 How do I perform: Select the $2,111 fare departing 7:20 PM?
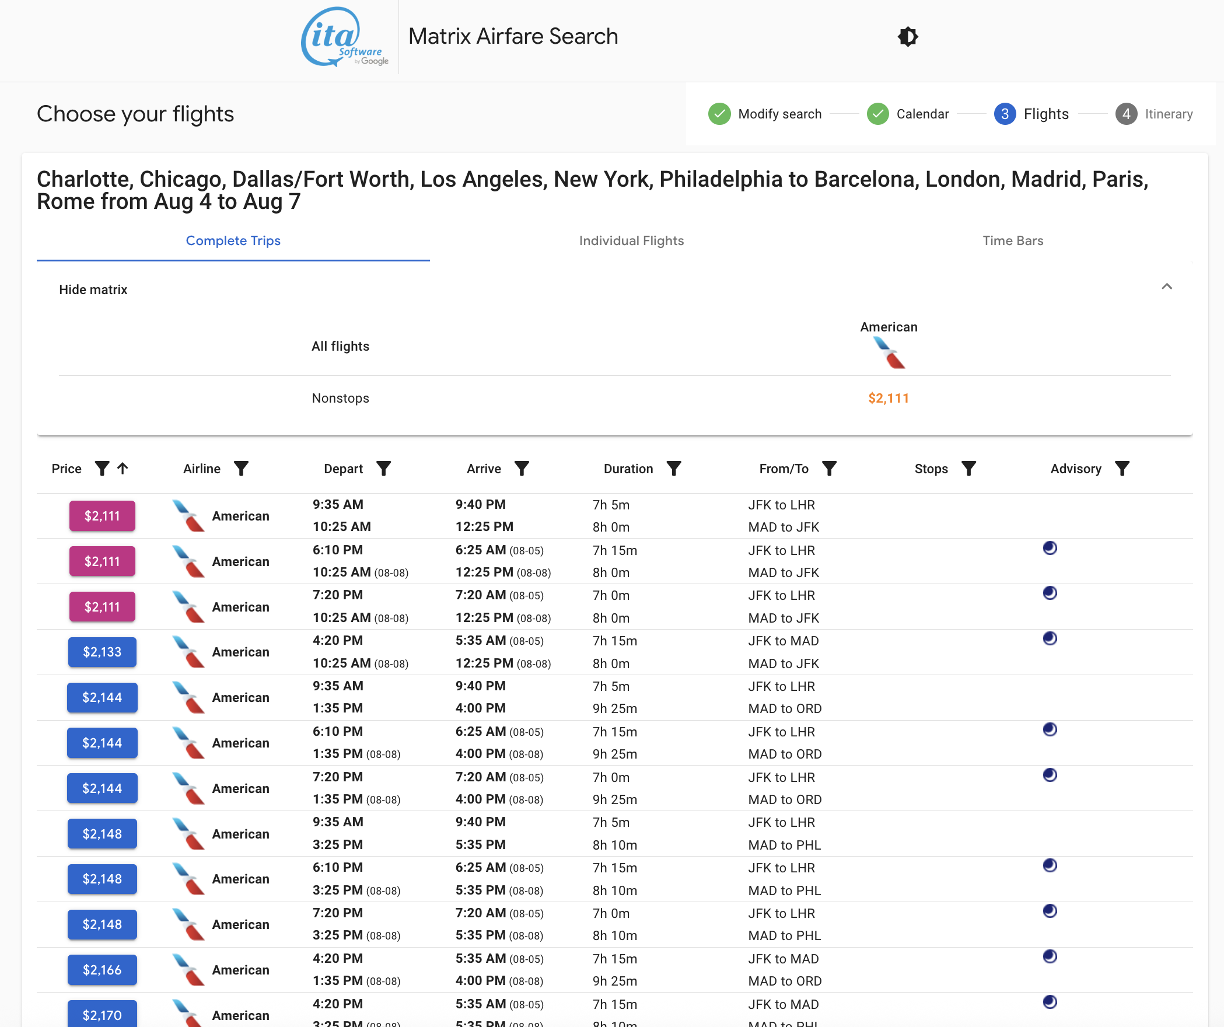click(x=102, y=607)
